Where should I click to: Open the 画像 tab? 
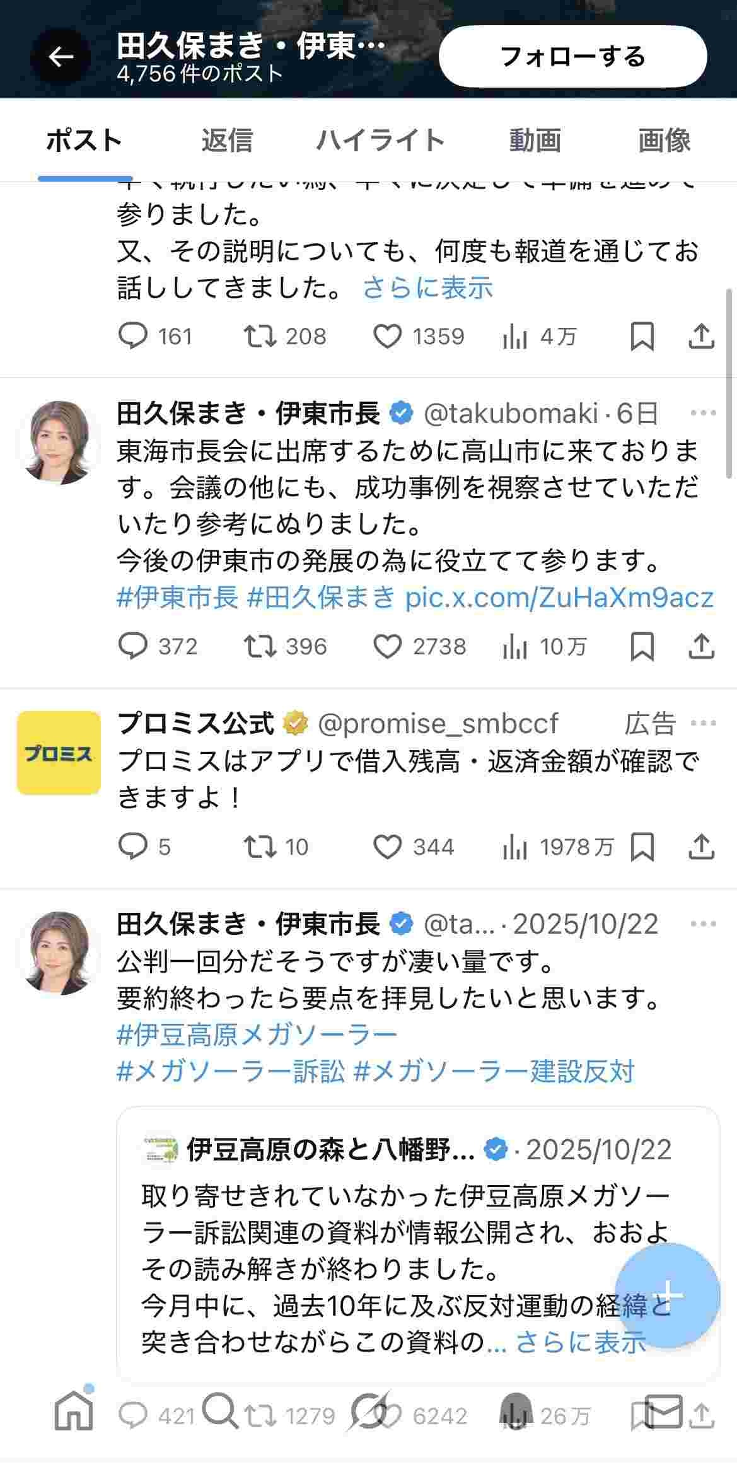click(x=664, y=141)
